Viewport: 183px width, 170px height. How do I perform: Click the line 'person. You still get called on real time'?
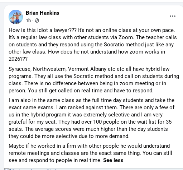click(81, 91)
